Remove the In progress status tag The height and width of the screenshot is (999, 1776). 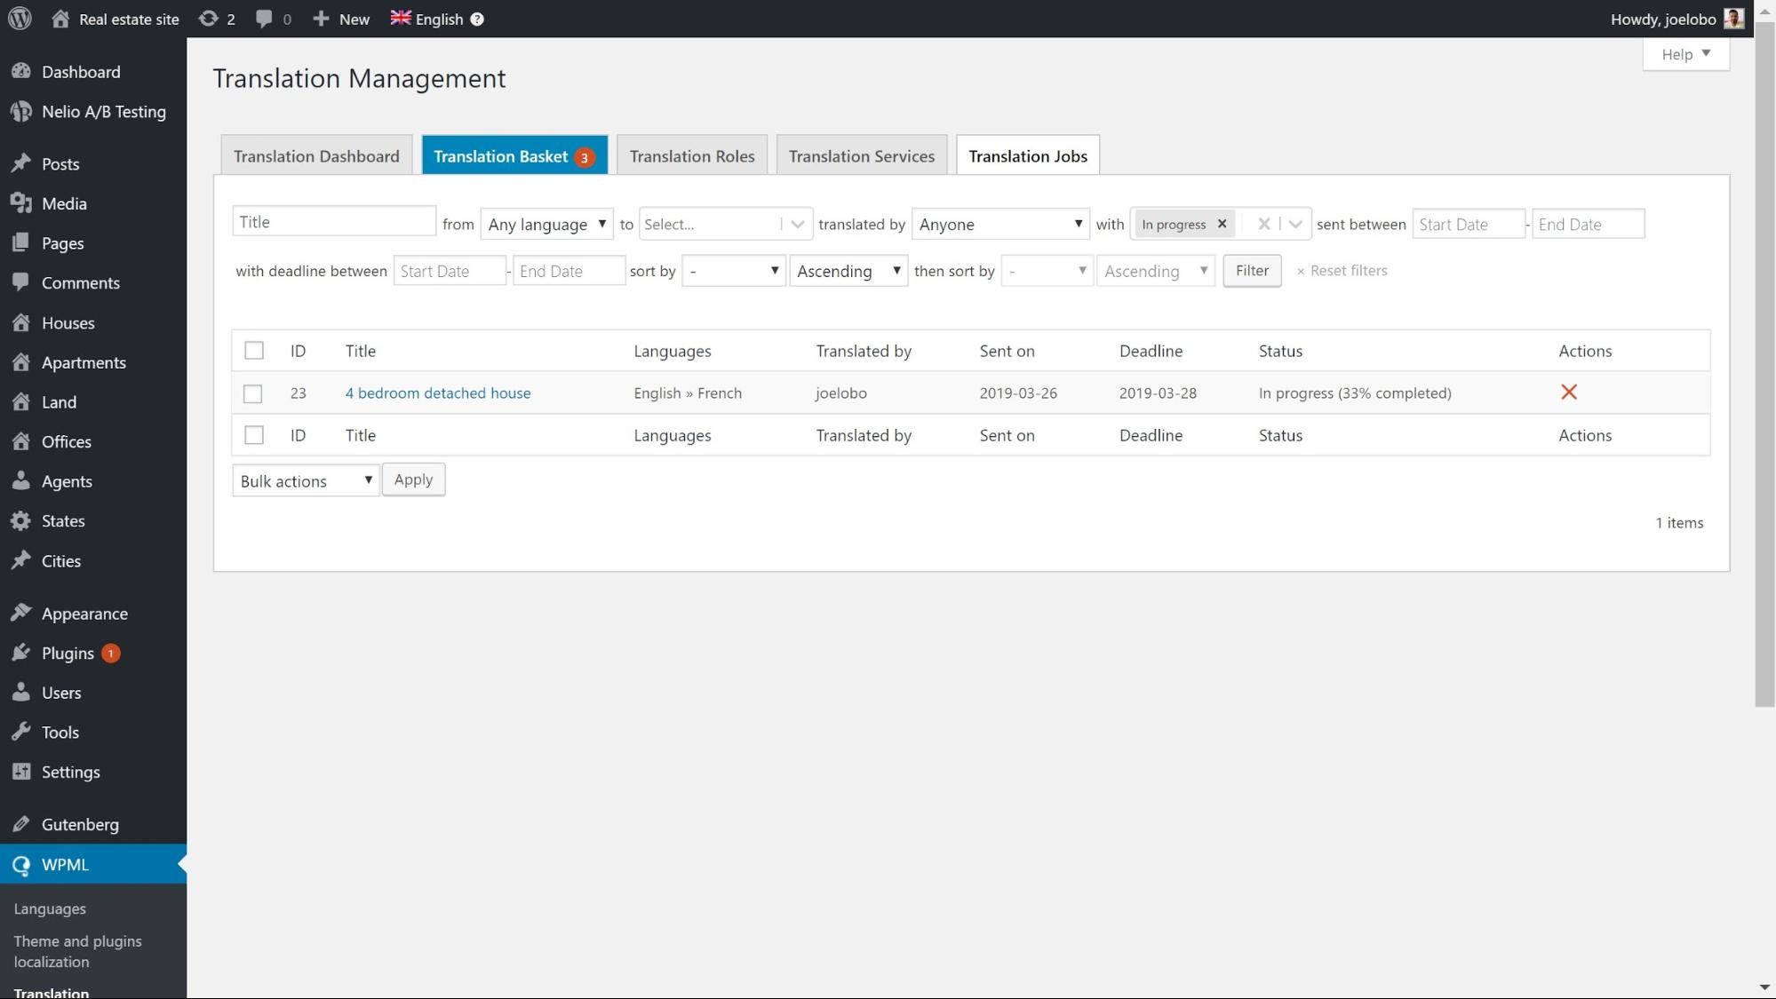1222,224
